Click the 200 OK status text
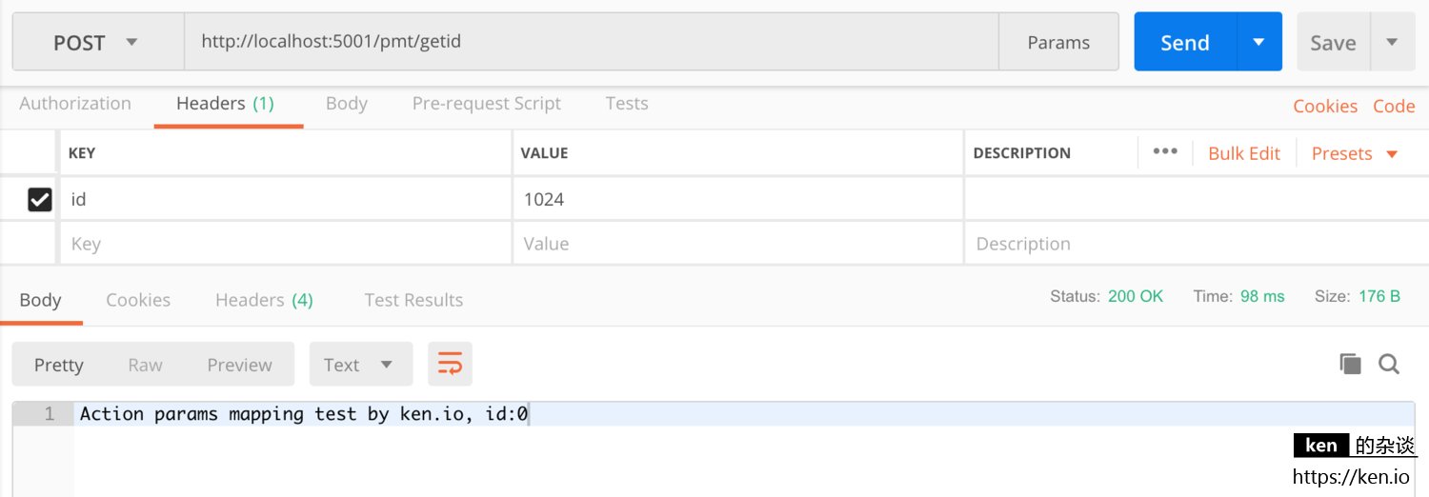Viewport: 1429px width, 497px height. coord(1136,296)
